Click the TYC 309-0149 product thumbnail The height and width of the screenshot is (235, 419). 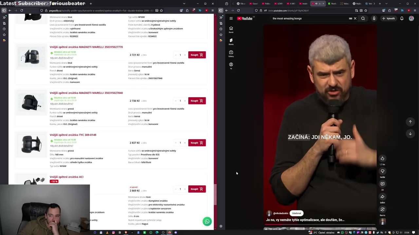click(x=31, y=144)
